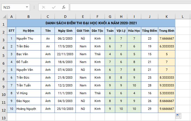Click the date cell 25/10/2003
The image size is (191, 121).
(65, 109)
